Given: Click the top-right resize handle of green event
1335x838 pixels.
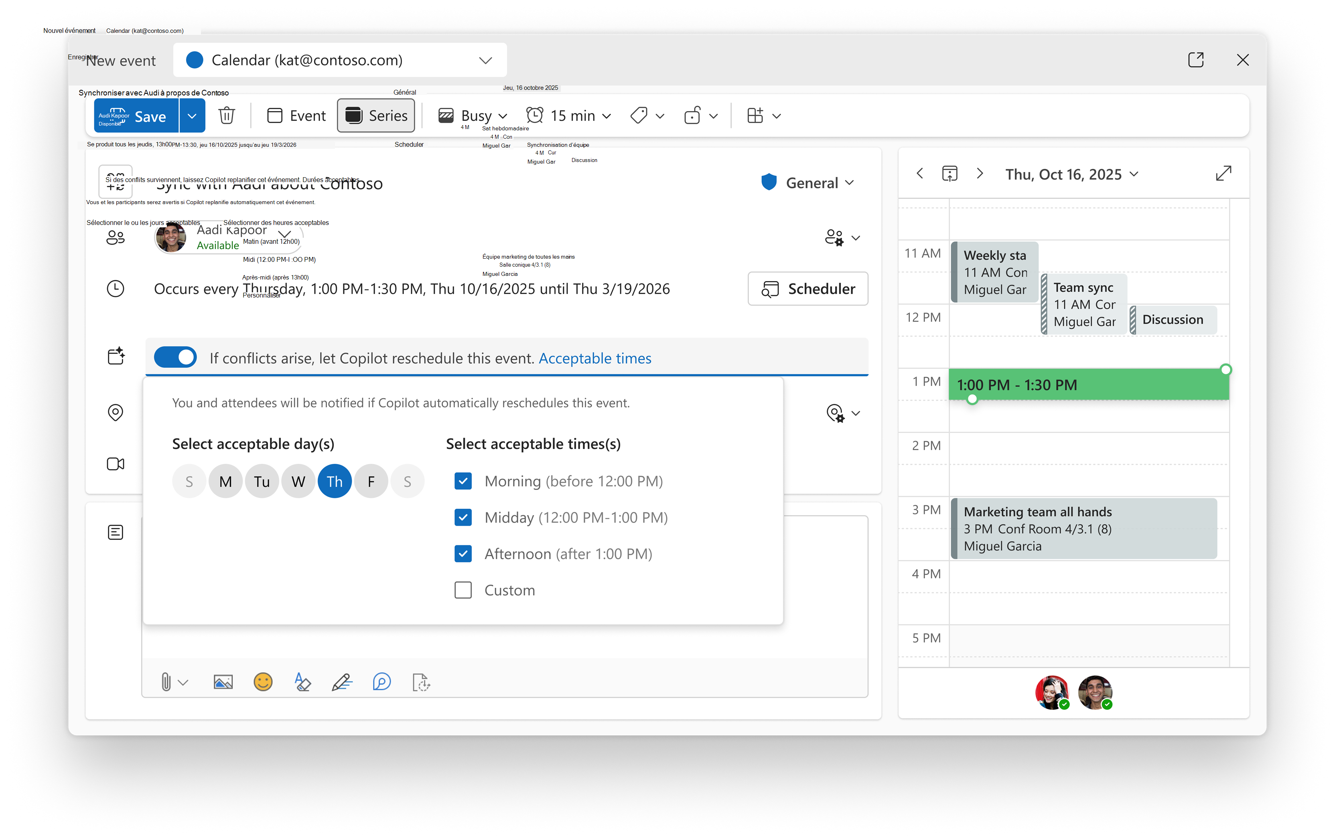Looking at the screenshot, I should coord(1226,370).
